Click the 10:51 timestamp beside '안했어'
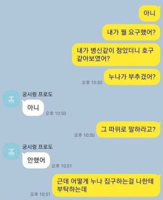 (62, 166)
